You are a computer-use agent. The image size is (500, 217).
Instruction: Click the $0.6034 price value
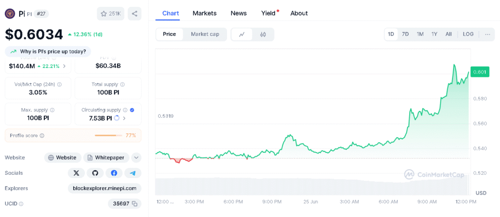34,35
